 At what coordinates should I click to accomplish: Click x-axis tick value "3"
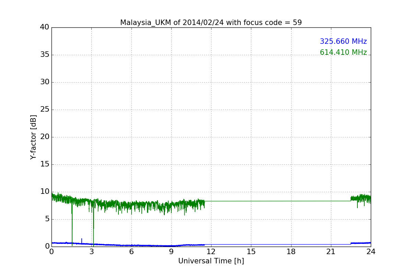coord(92,252)
